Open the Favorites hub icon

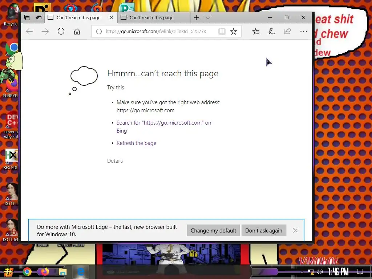(x=256, y=31)
